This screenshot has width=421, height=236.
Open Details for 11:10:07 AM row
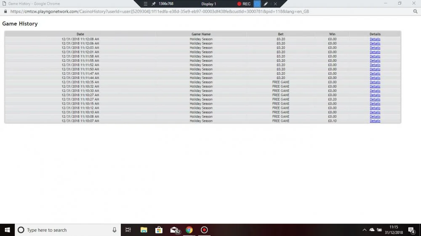[x=375, y=121]
